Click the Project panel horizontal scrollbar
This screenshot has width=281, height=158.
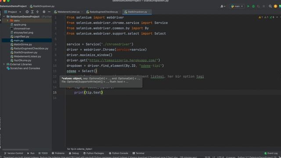click(15, 149)
